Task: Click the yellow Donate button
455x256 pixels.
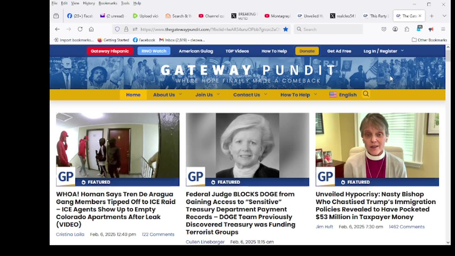Action: 307,51
